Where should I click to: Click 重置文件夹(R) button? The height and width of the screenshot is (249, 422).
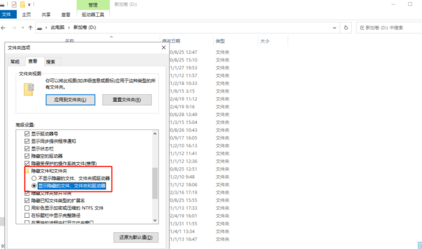coord(127,100)
